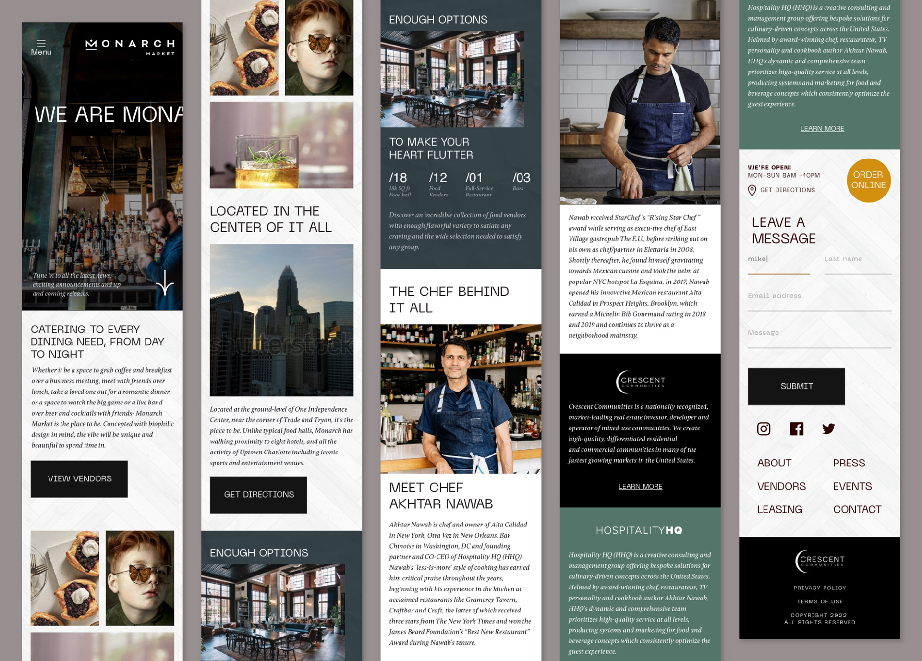The height and width of the screenshot is (661, 922).
Task: Click the Terms of Use link
Action: (819, 601)
